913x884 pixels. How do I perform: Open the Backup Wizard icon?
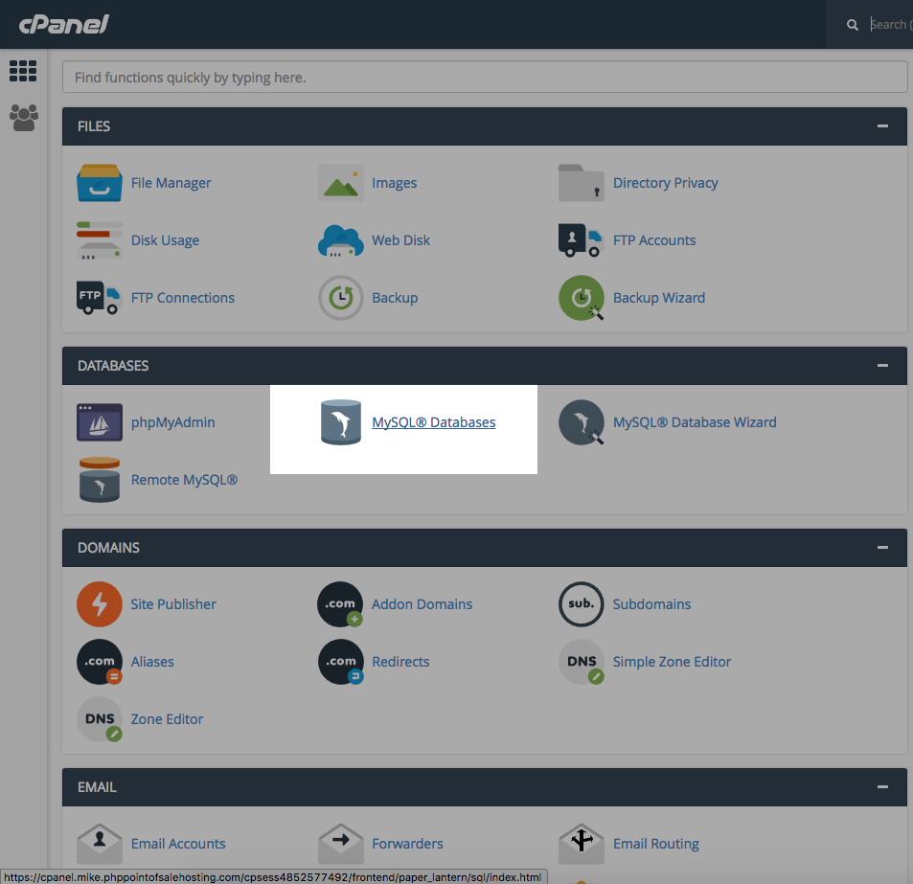[582, 298]
